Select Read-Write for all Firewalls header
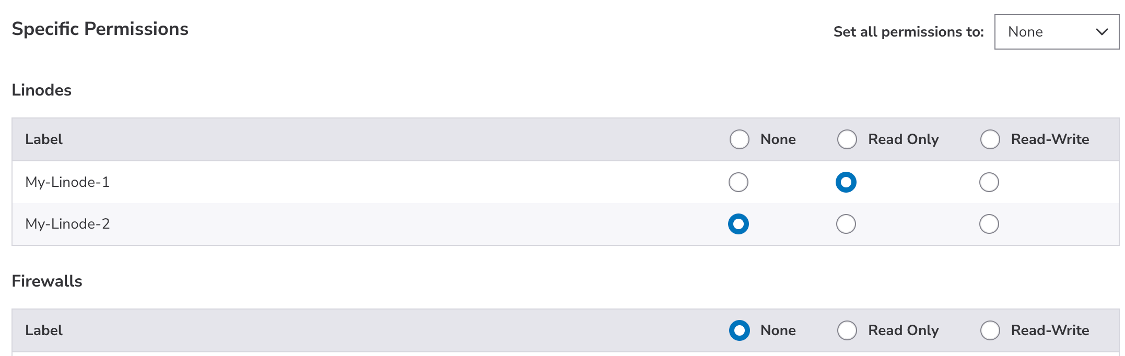The image size is (1125, 356). coord(990,330)
